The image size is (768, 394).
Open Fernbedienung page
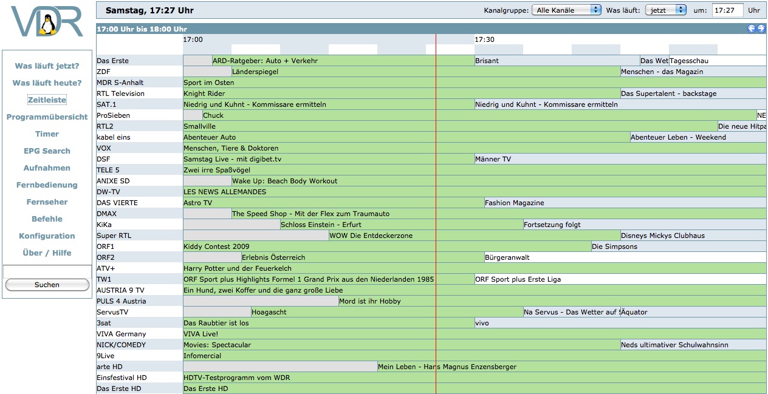(47, 185)
